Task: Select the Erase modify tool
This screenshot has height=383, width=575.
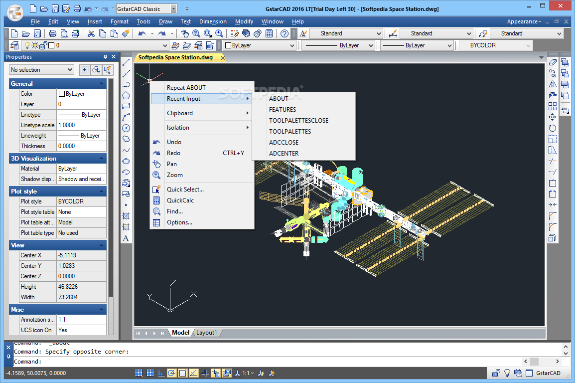Action: (x=553, y=62)
